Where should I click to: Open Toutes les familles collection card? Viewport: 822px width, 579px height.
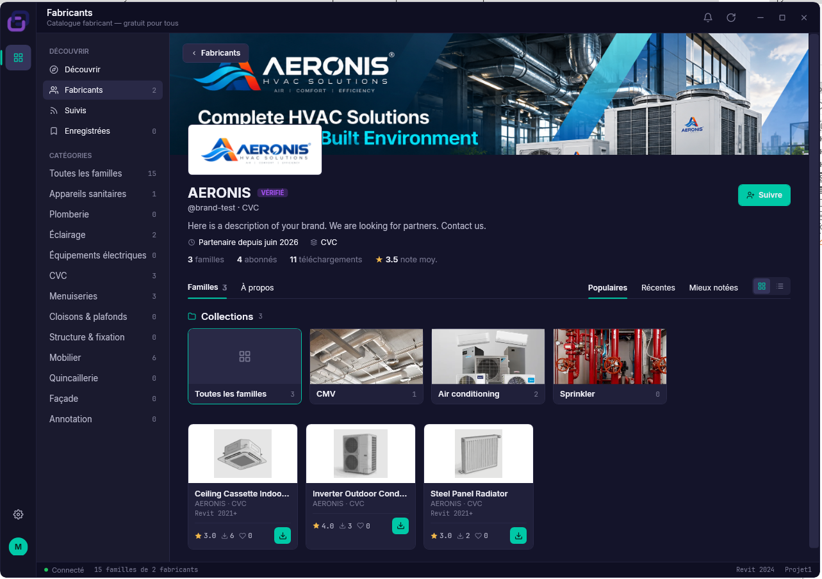pos(245,366)
